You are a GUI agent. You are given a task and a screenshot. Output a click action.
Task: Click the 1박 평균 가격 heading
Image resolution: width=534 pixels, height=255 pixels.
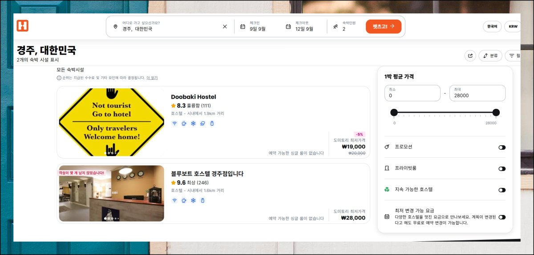399,76
